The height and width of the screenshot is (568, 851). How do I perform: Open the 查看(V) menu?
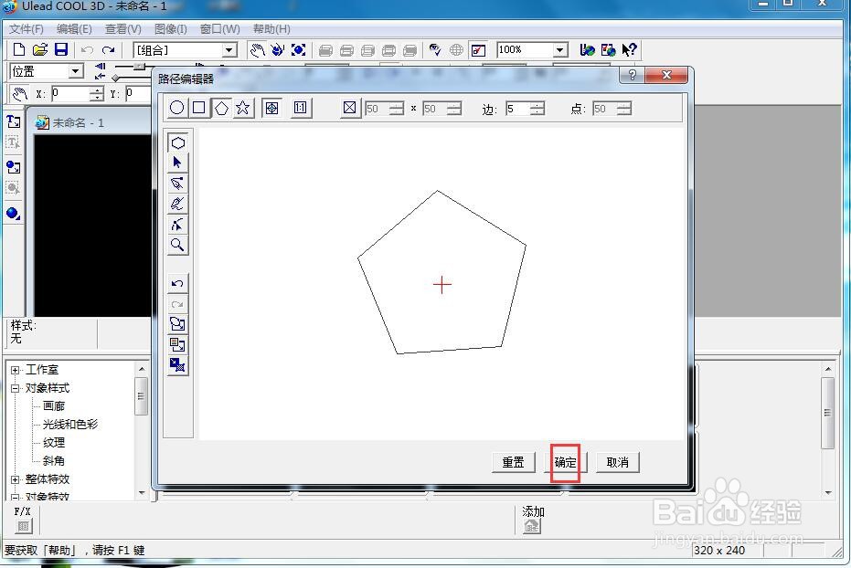click(x=123, y=29)
